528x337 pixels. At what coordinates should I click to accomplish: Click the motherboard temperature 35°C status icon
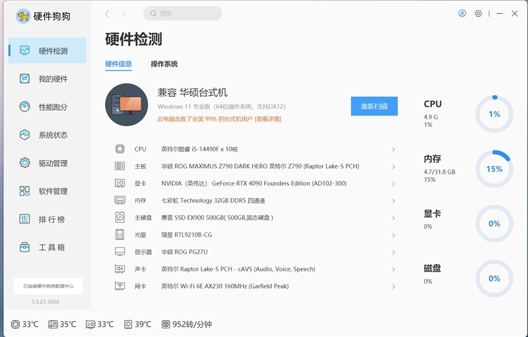click(x=53, y=324)
